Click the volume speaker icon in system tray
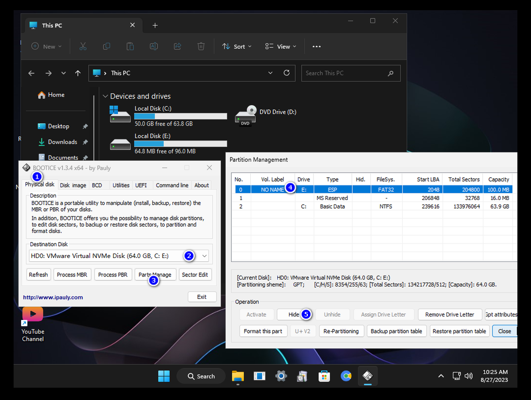This screenshot has width=531, height=400. click(468, 376)
